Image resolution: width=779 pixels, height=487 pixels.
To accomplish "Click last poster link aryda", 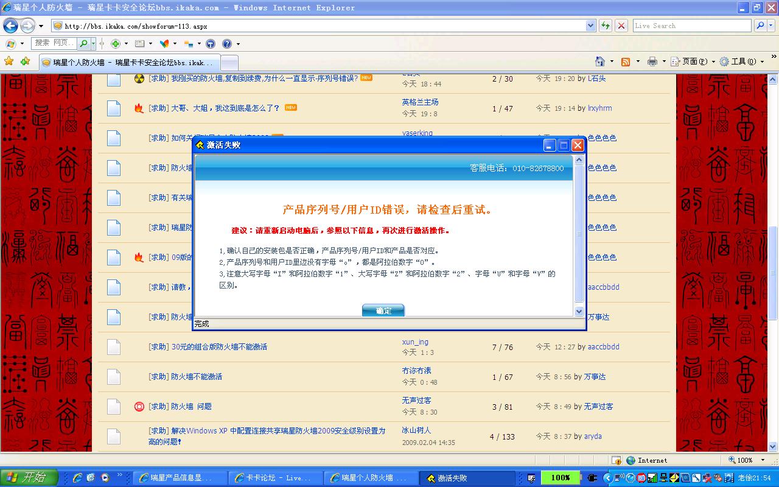I will tap(593, 436).
